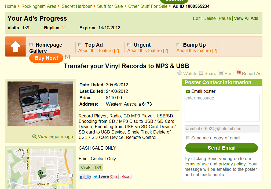This screenshot has height=189, width=271.
Task: Click the enter message text area
Action: (222, 108)
